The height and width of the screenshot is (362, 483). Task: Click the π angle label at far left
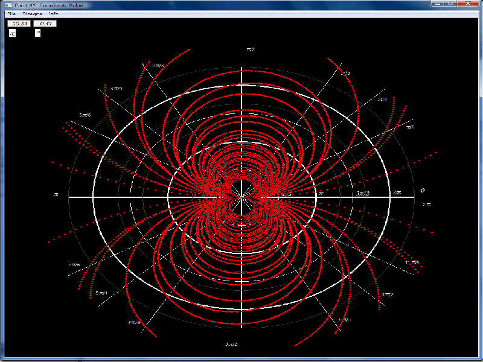(x=56, y=194)
